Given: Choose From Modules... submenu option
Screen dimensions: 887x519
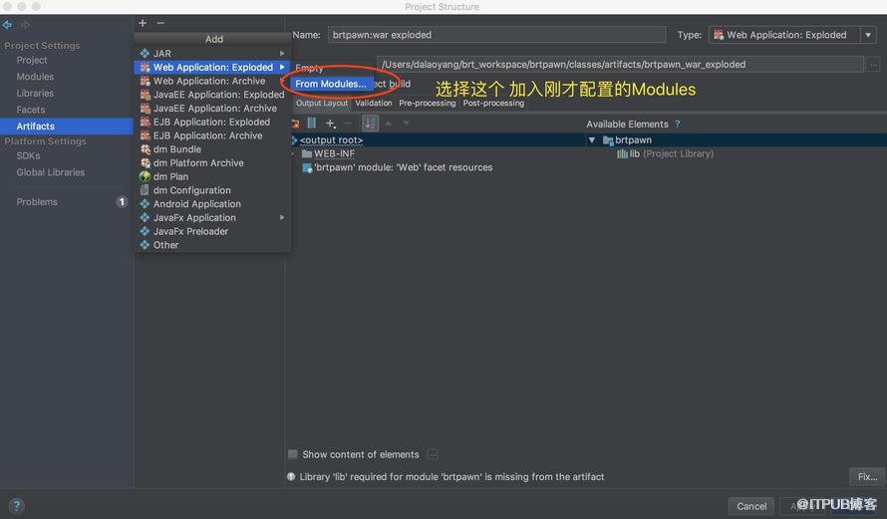Looking at the screenshot, I should pyautogui.click(x=332, y=84).
